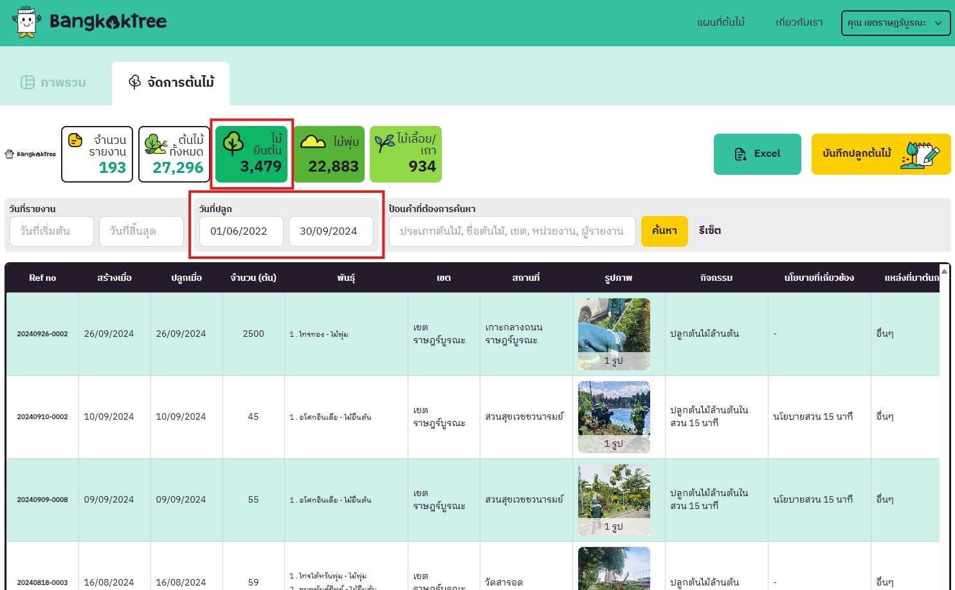Click the ปลูกเมื่อ column header
This screenshot has width=955, height=590.
[x=186, y=278]
